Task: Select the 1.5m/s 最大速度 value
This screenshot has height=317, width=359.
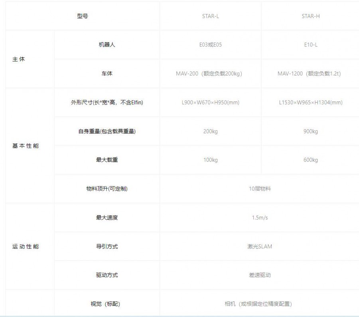Action: tap(260, 218)
